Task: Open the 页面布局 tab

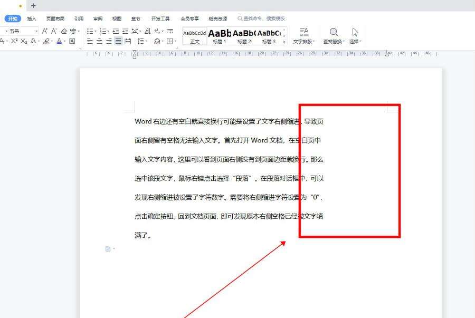Action: (55, 18)
